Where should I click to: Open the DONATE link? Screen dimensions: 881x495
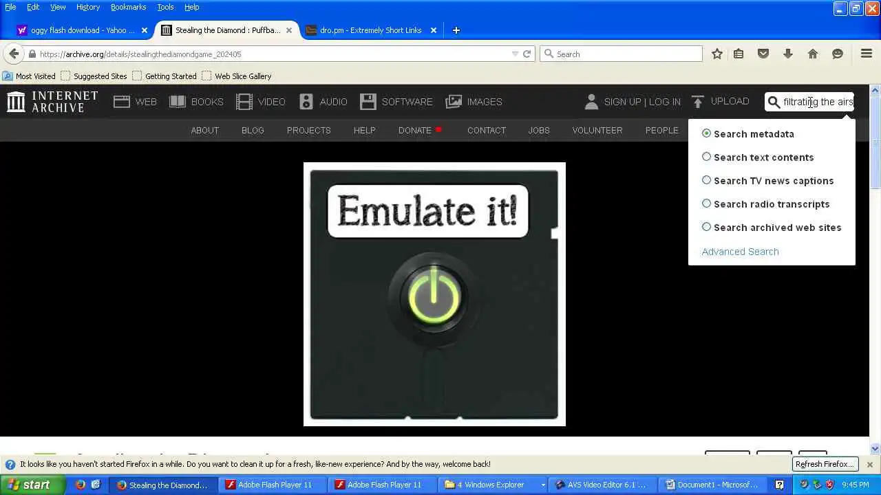point(414,130)
